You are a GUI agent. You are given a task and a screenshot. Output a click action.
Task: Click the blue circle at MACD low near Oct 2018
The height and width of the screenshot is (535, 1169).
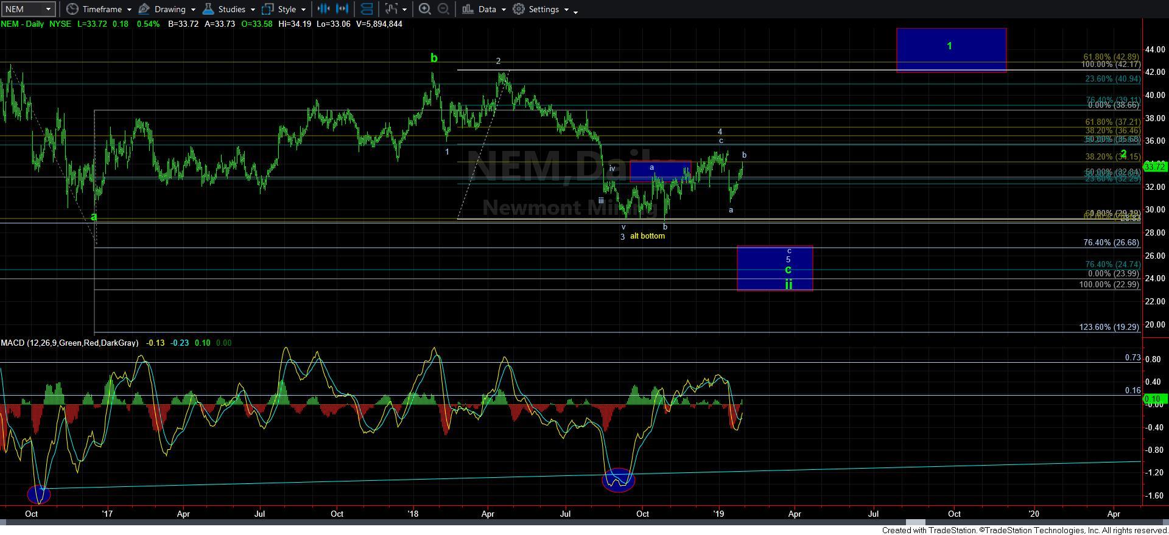click(x=618, y=480)
